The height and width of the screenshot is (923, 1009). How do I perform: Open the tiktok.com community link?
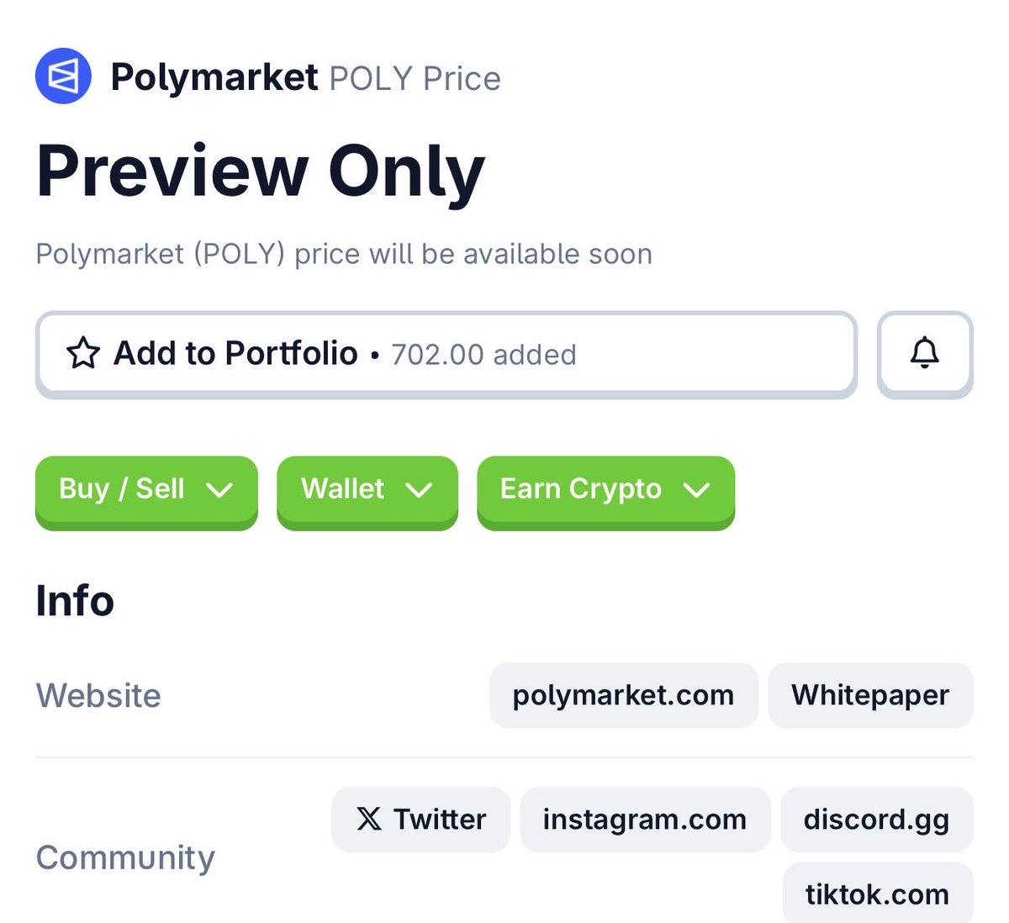pos(877,894)
